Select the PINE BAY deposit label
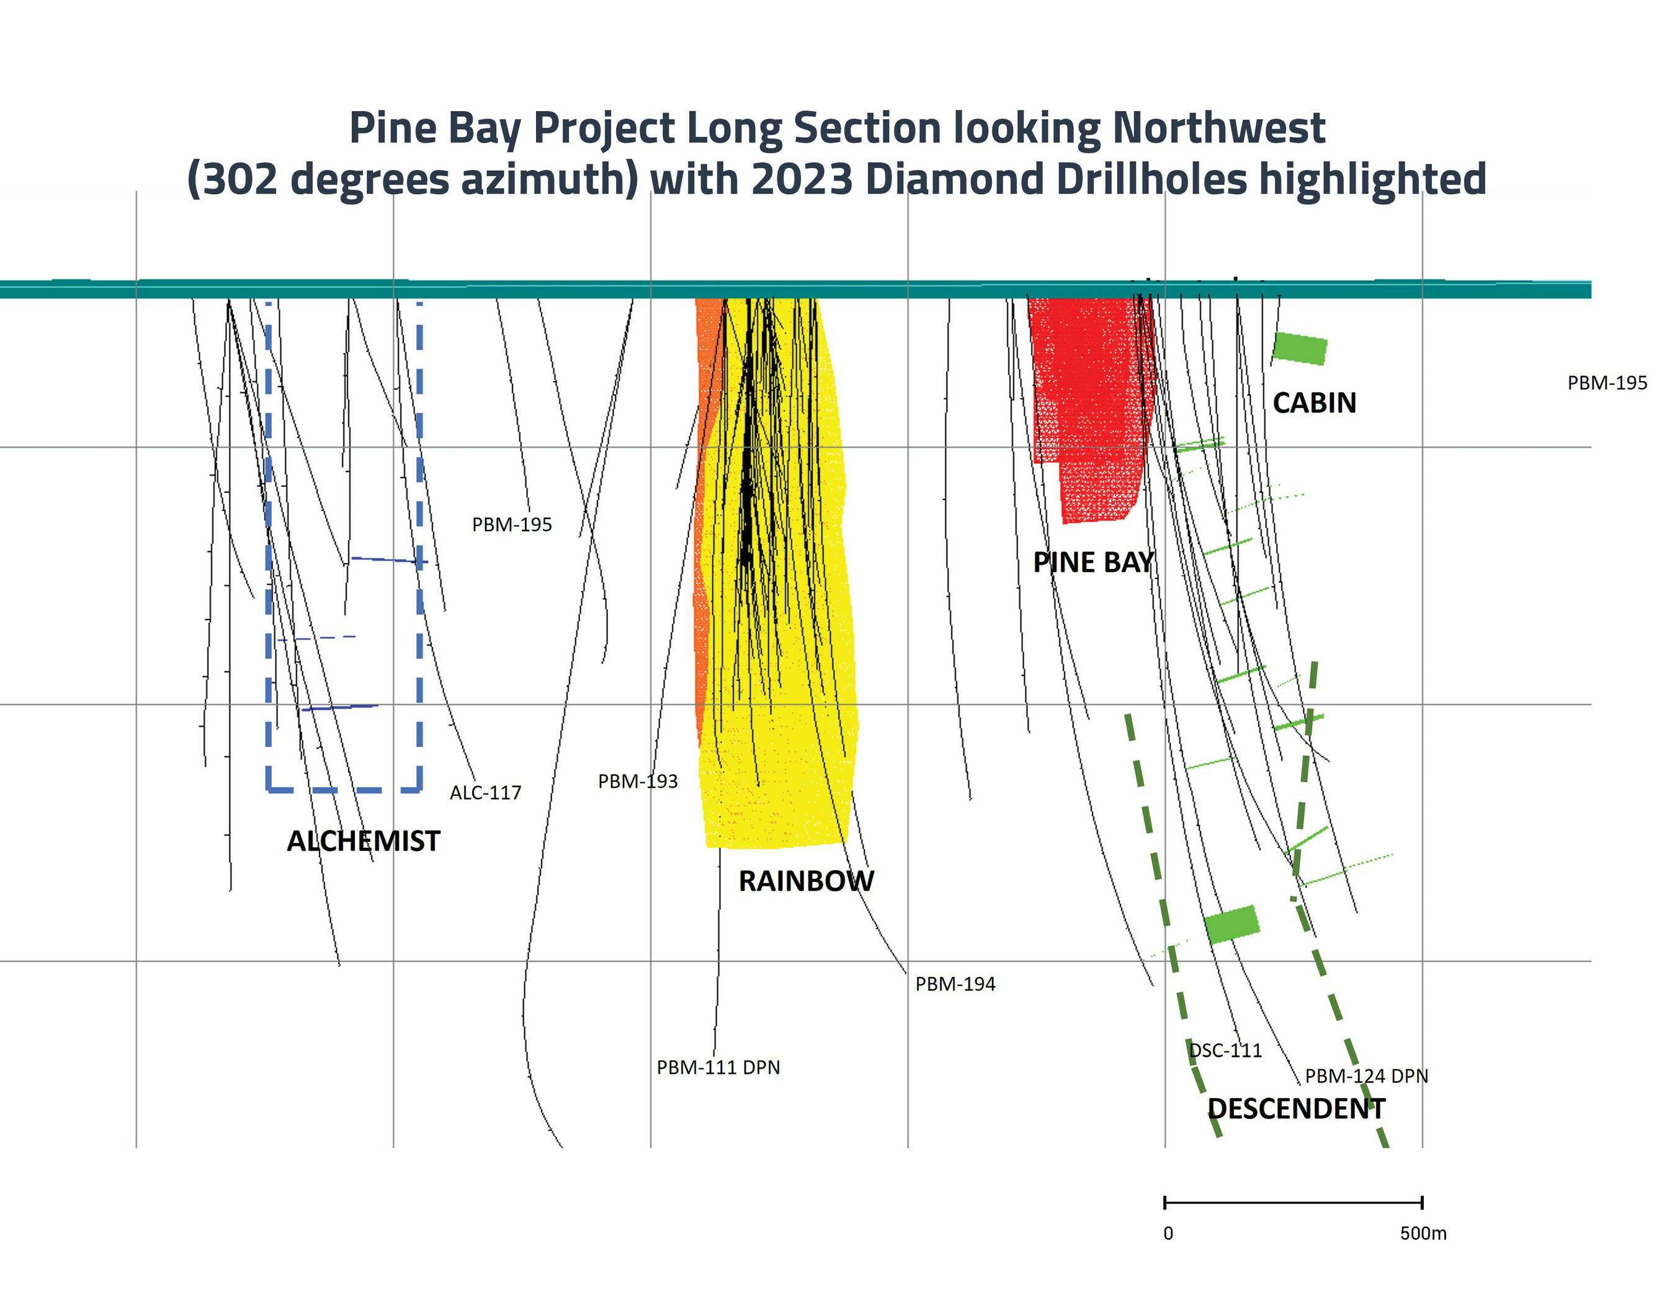Screen dimensions: 1675x1294 [1093, 562]
